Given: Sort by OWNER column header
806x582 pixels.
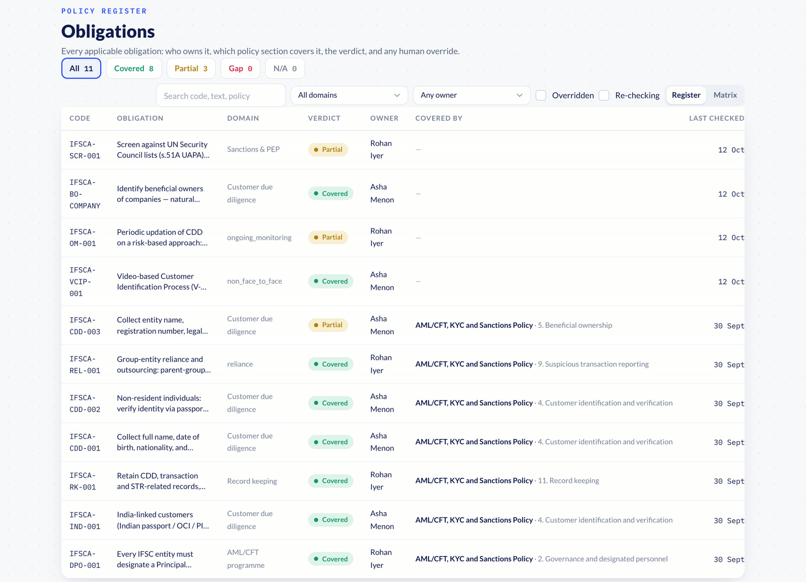Looking at the screenshot, I should [x=384, y=118].
